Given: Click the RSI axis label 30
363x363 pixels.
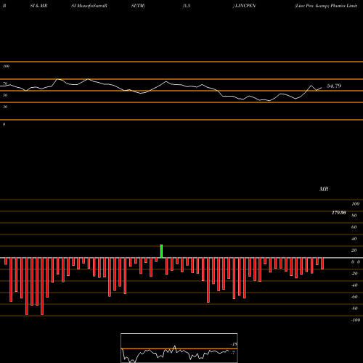Looking at the screenshot, I should coord(5,107).
